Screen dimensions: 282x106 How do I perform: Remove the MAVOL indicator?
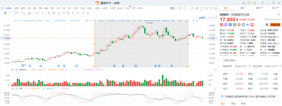click(16, 70)
